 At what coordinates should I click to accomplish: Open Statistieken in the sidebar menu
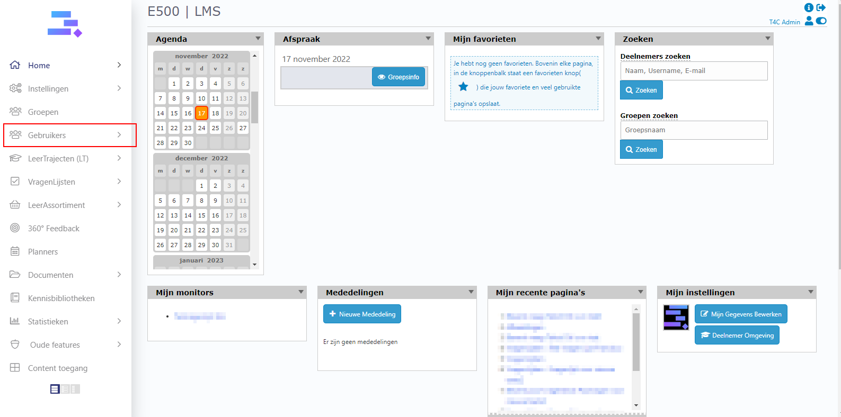(x=48, y=321)
